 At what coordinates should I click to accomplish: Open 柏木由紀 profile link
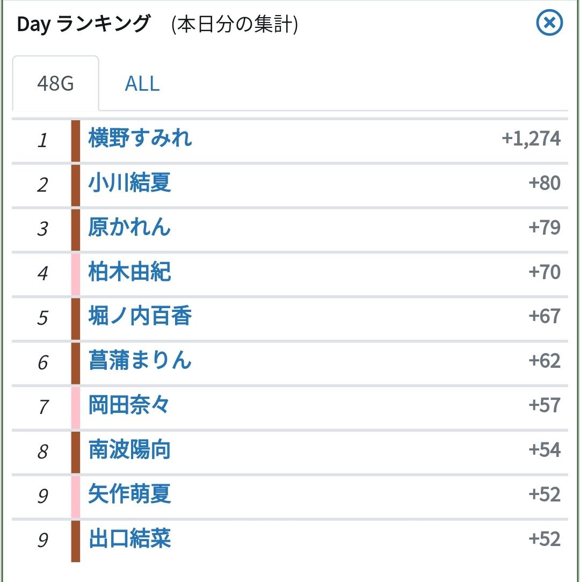pyautogui.click(x=129, y=272)
